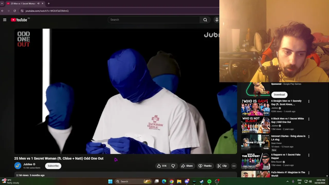
Task: Go back with the browser back arrow
Action: tap(2, 11)
